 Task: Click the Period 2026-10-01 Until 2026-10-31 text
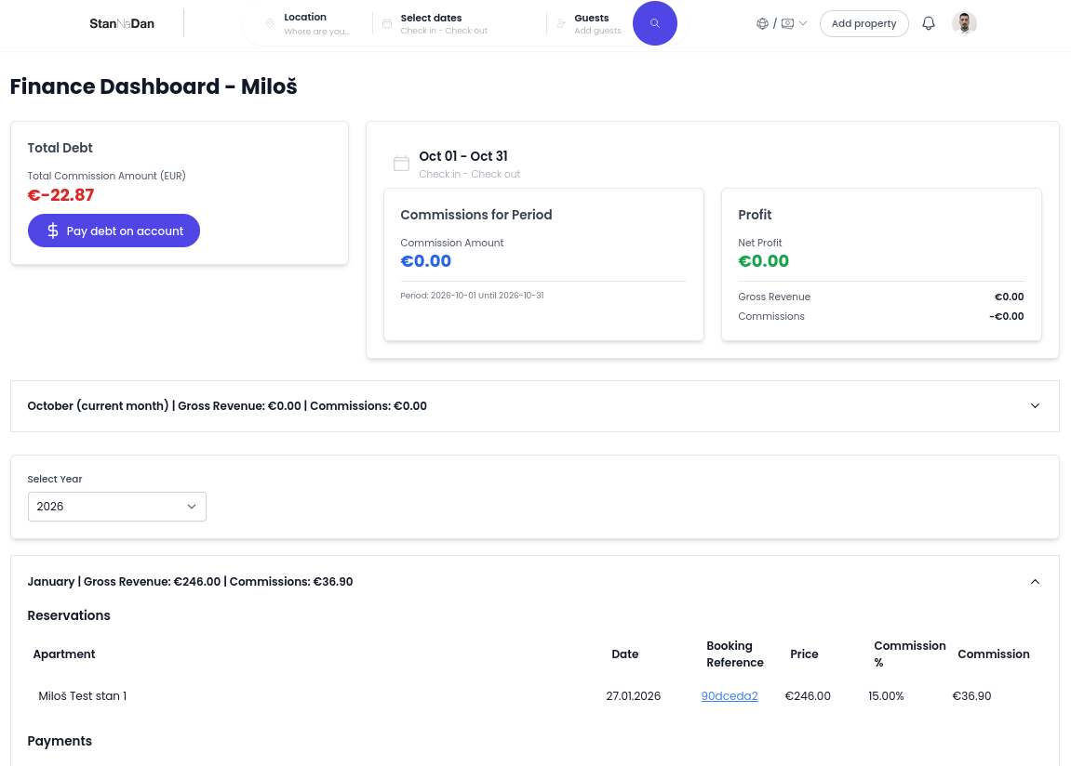pyautogui.click(x=472, y=296)
